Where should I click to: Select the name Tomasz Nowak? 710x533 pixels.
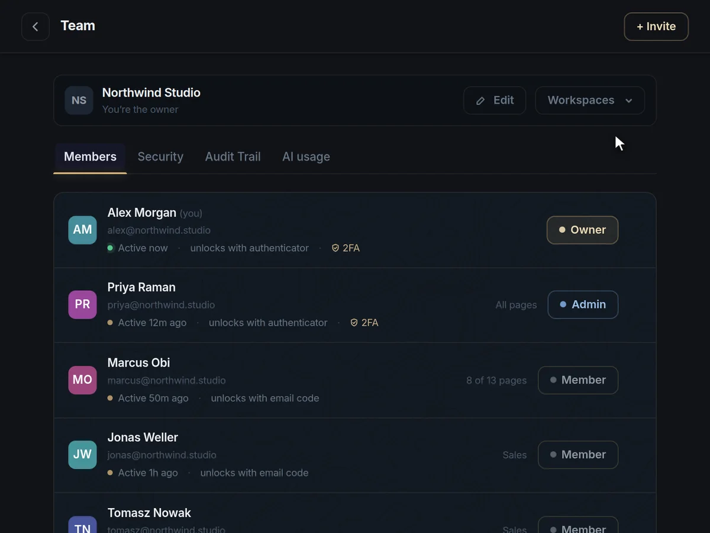149,512
